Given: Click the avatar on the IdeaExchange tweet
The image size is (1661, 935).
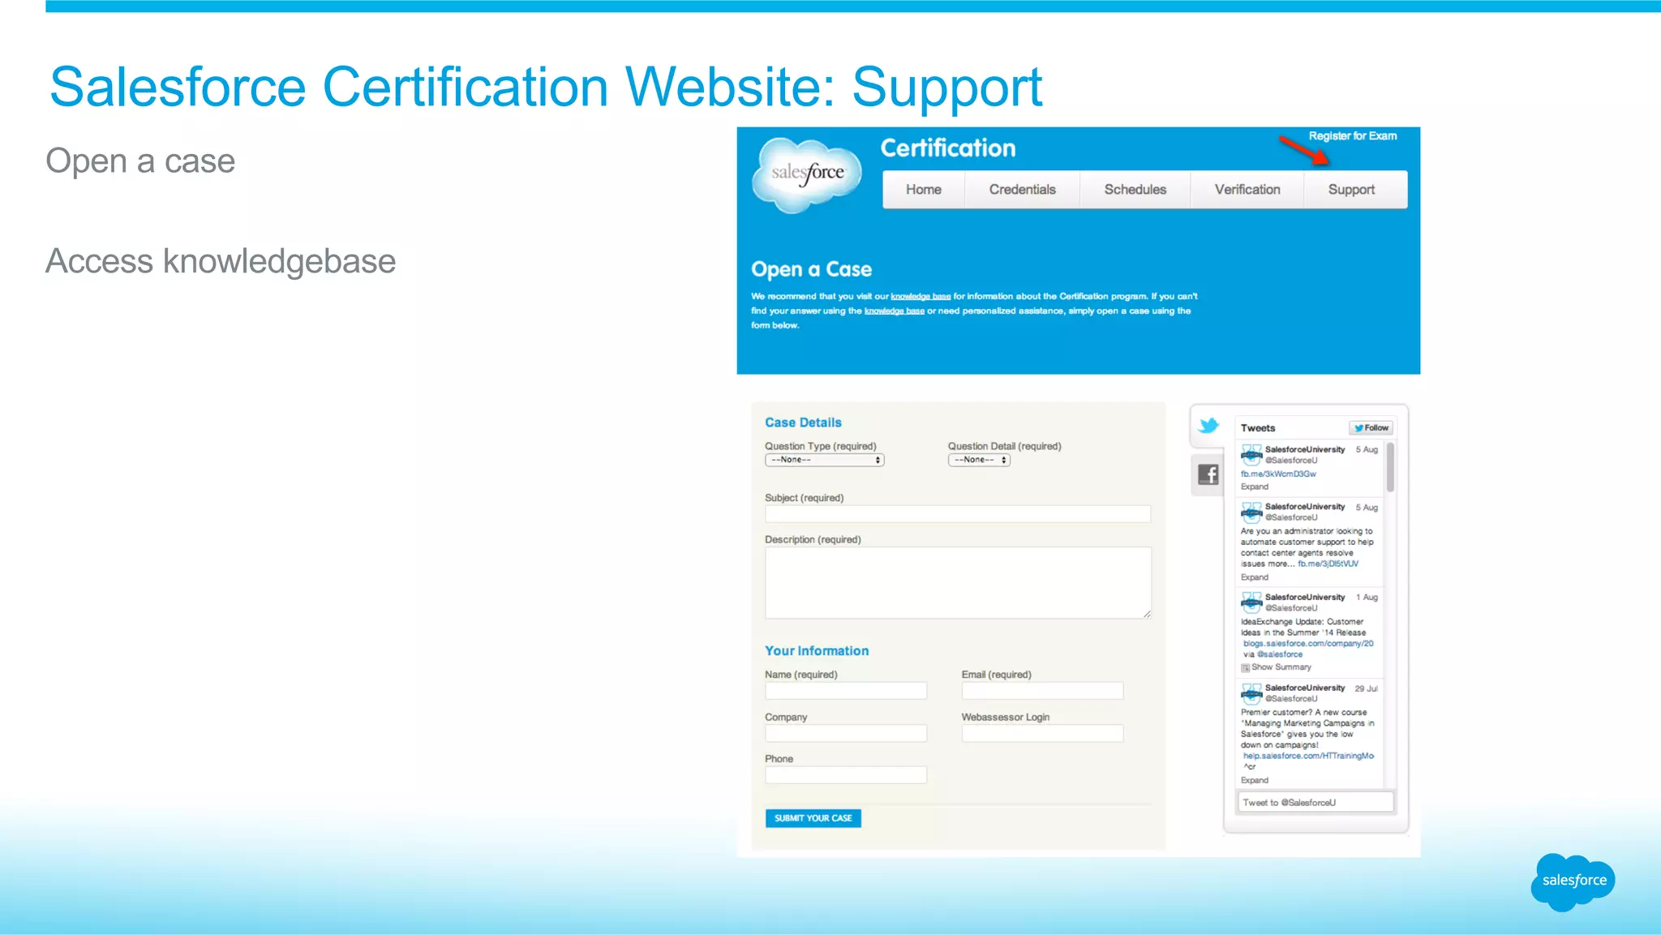Looking at the screenshot, I should tap(1251, 602).
